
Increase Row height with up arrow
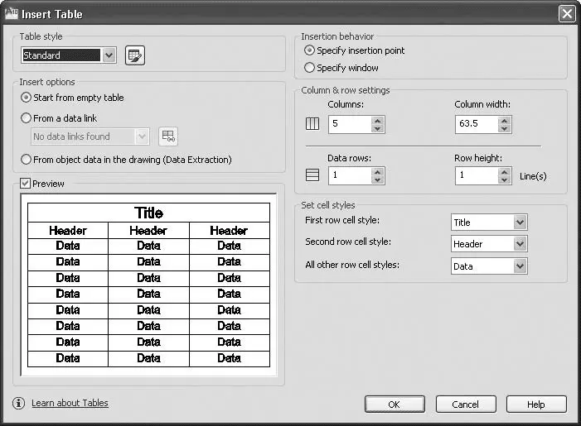[504, 171]
